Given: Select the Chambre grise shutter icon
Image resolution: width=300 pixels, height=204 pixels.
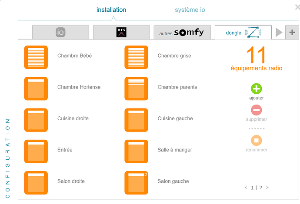Looking at the screenshot, I should pyautogui.click(x=136, y=57).
